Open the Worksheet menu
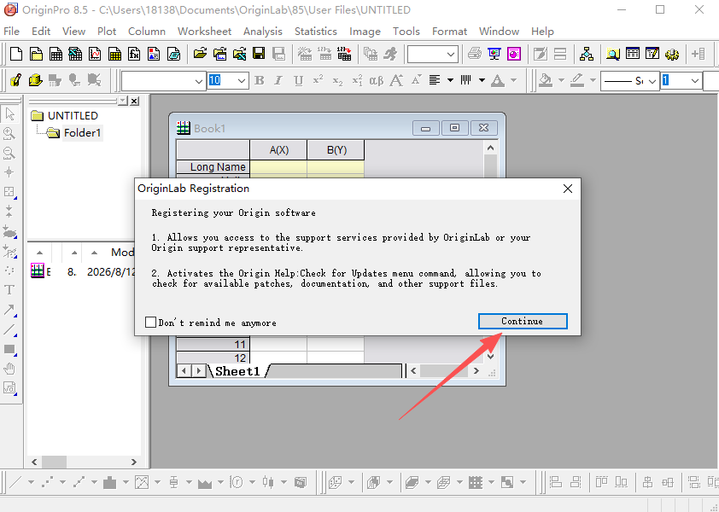 [x=204, y=32]
